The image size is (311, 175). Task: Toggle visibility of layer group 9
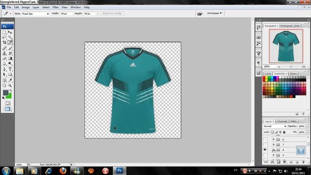265,155
